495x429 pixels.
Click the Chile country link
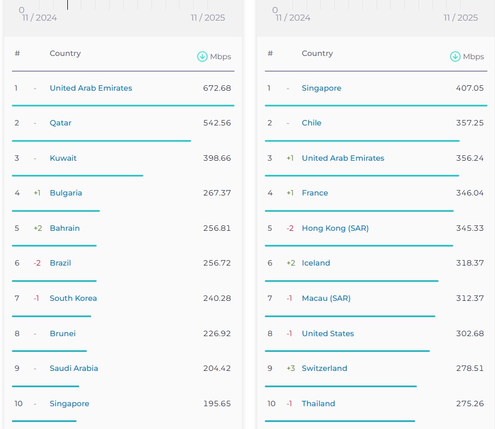(312, 123)
